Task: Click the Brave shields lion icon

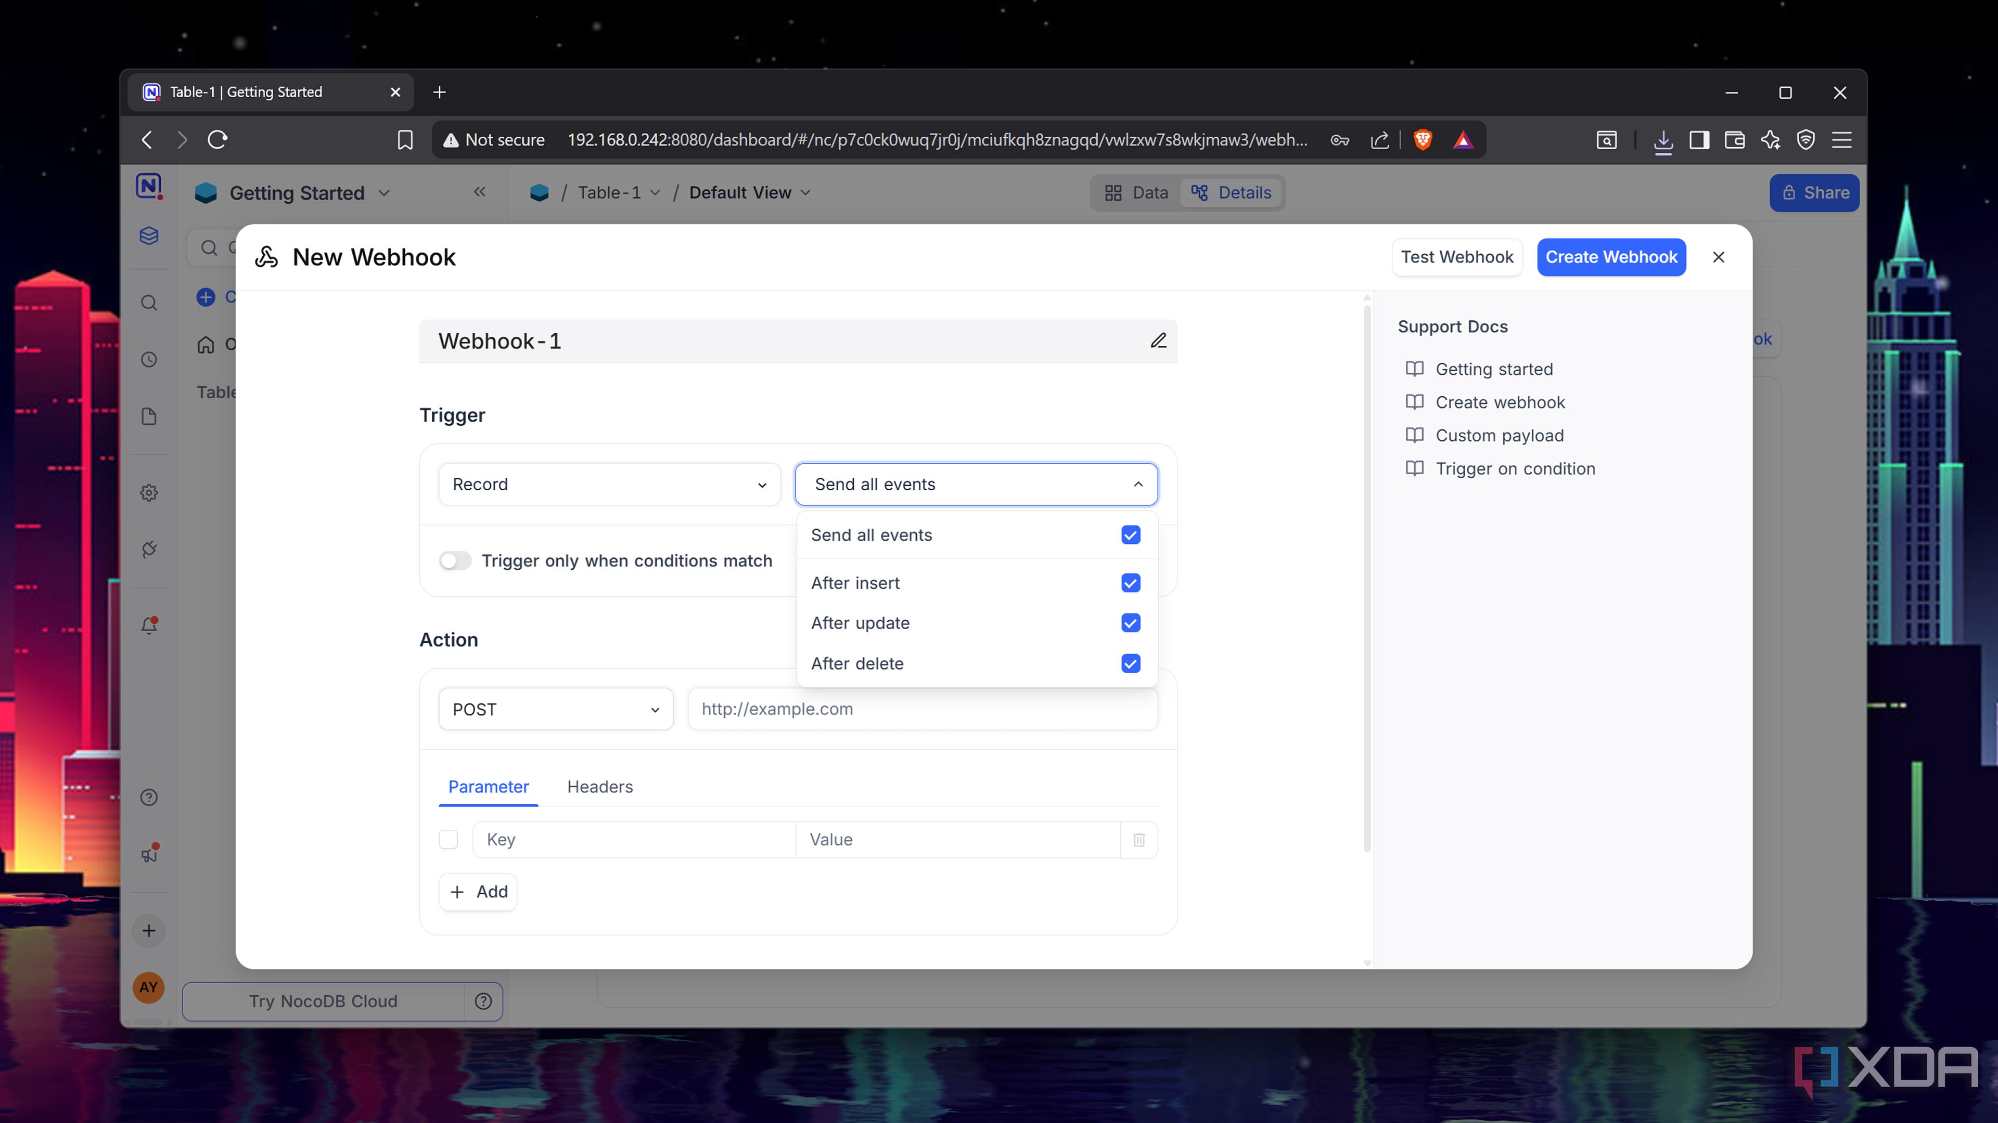Action: tap(1423, 139)
